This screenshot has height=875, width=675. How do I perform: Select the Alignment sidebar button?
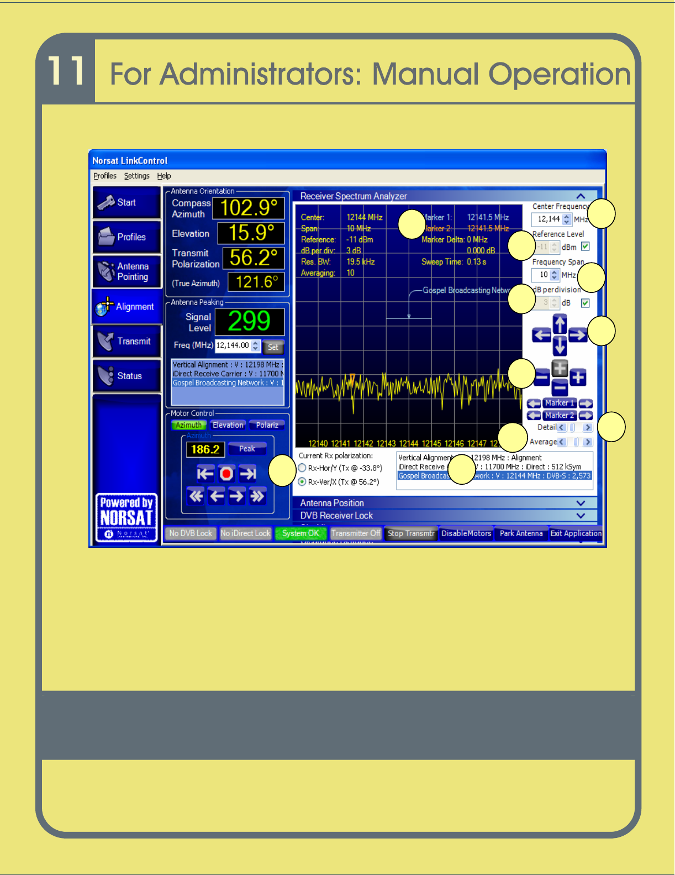pos(127,306)
